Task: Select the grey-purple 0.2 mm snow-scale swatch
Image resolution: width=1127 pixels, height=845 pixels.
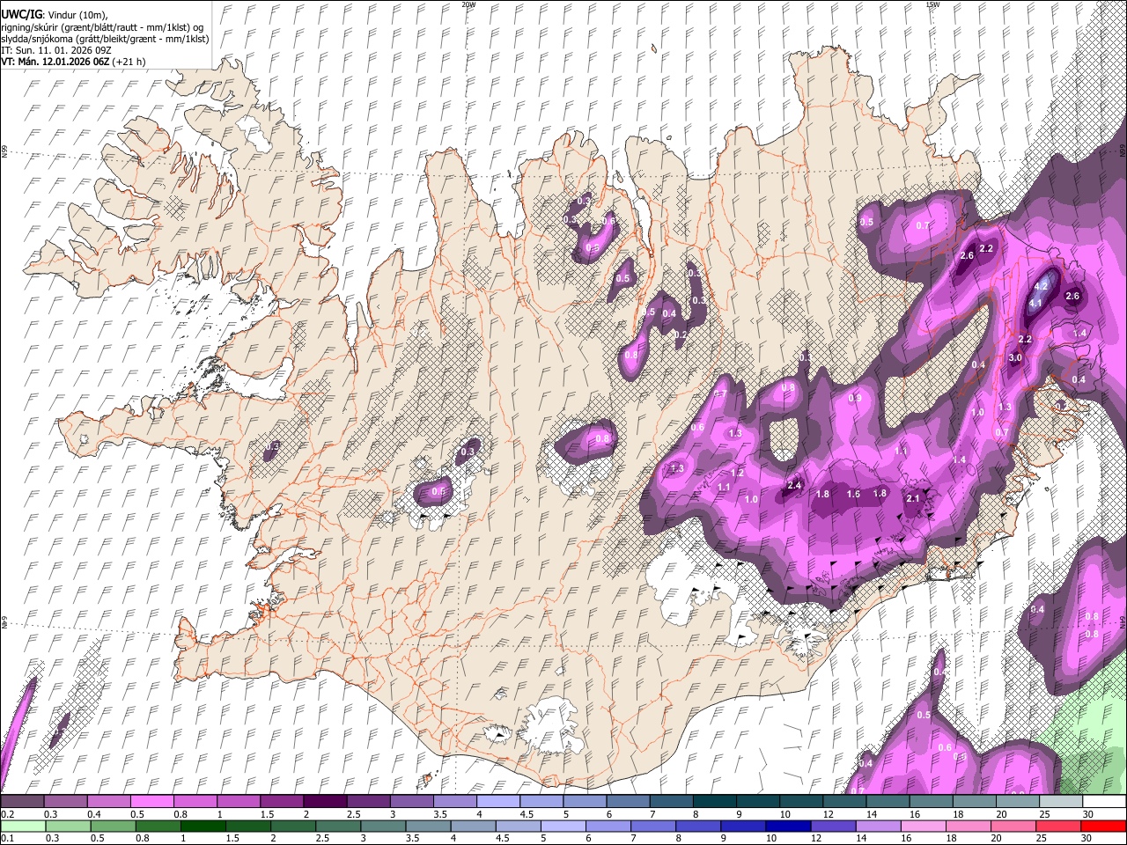Action: point(22,801)
